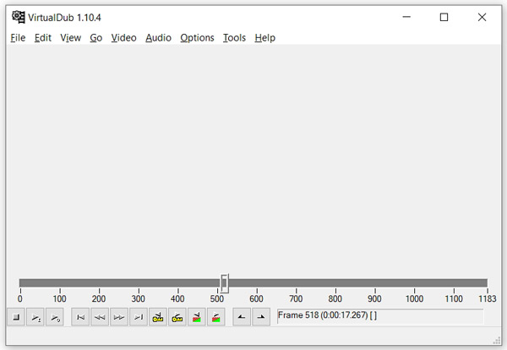Screen dimensions: 507x350
Task: Click the previous scene scan button
Action: [197, 317]
